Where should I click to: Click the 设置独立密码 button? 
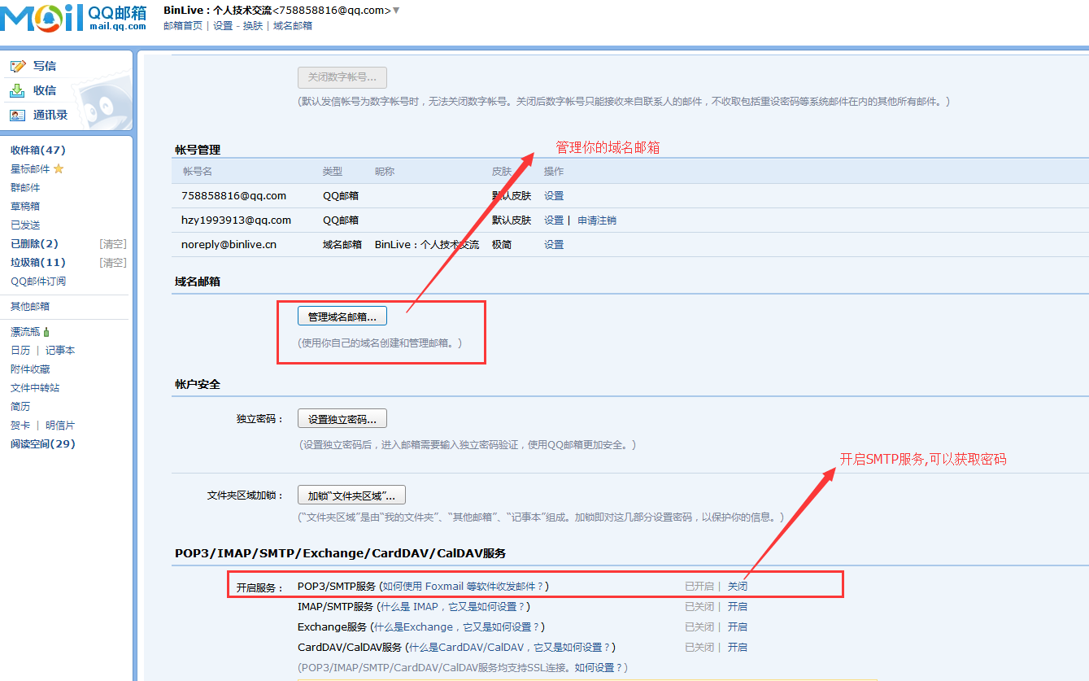click(x=342, y=419)
